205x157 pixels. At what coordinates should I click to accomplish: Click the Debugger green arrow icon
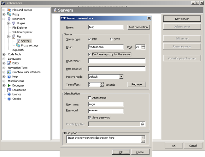click(9, 85)
